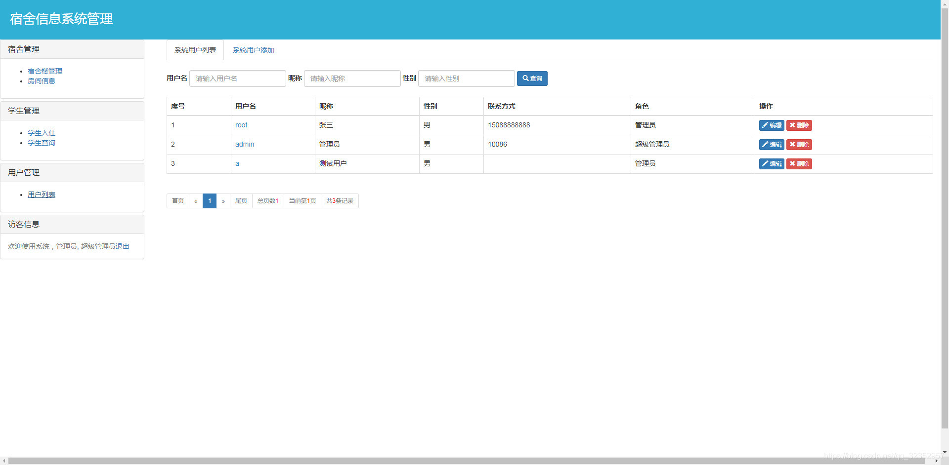This screenshot has width=949, height=465.
Task: Click 删除 button for root row
Action: (799, 125)
